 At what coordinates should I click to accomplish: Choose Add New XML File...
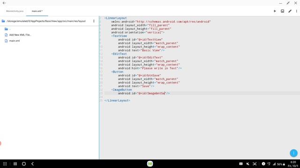[x=20, y=35]
